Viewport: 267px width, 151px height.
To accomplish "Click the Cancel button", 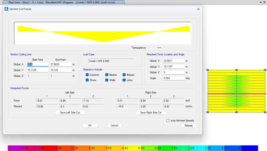I will pyautogui.click(x=114, y=125).
